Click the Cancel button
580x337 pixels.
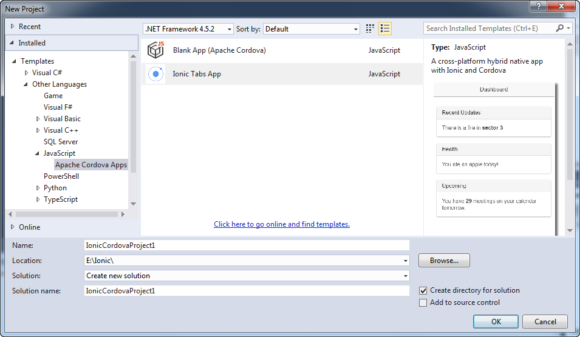[545, 321]
